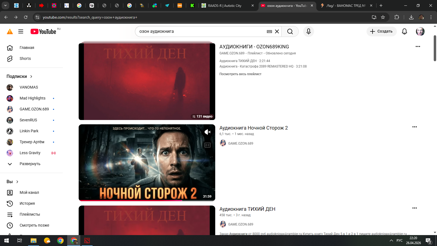437x246 pixels.
Task: Open Windows Start menu
Action: click(x=7, y=241)
